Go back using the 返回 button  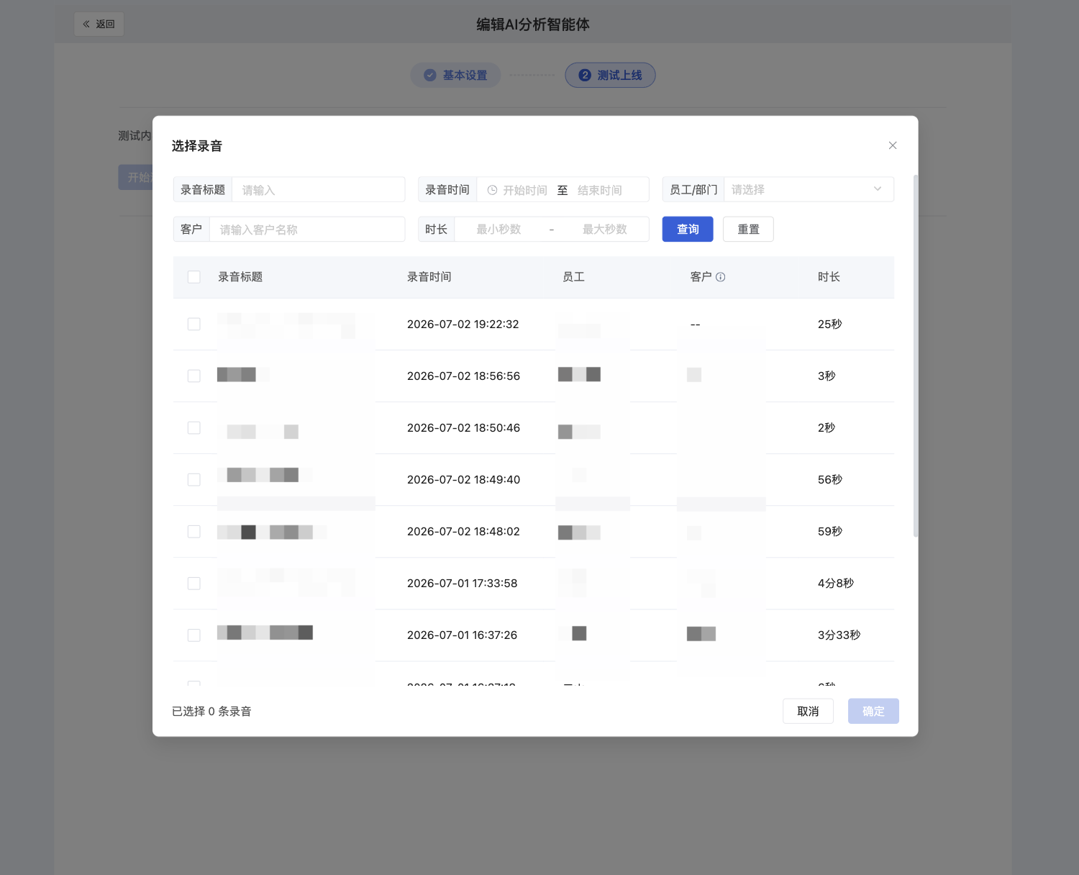99,24
